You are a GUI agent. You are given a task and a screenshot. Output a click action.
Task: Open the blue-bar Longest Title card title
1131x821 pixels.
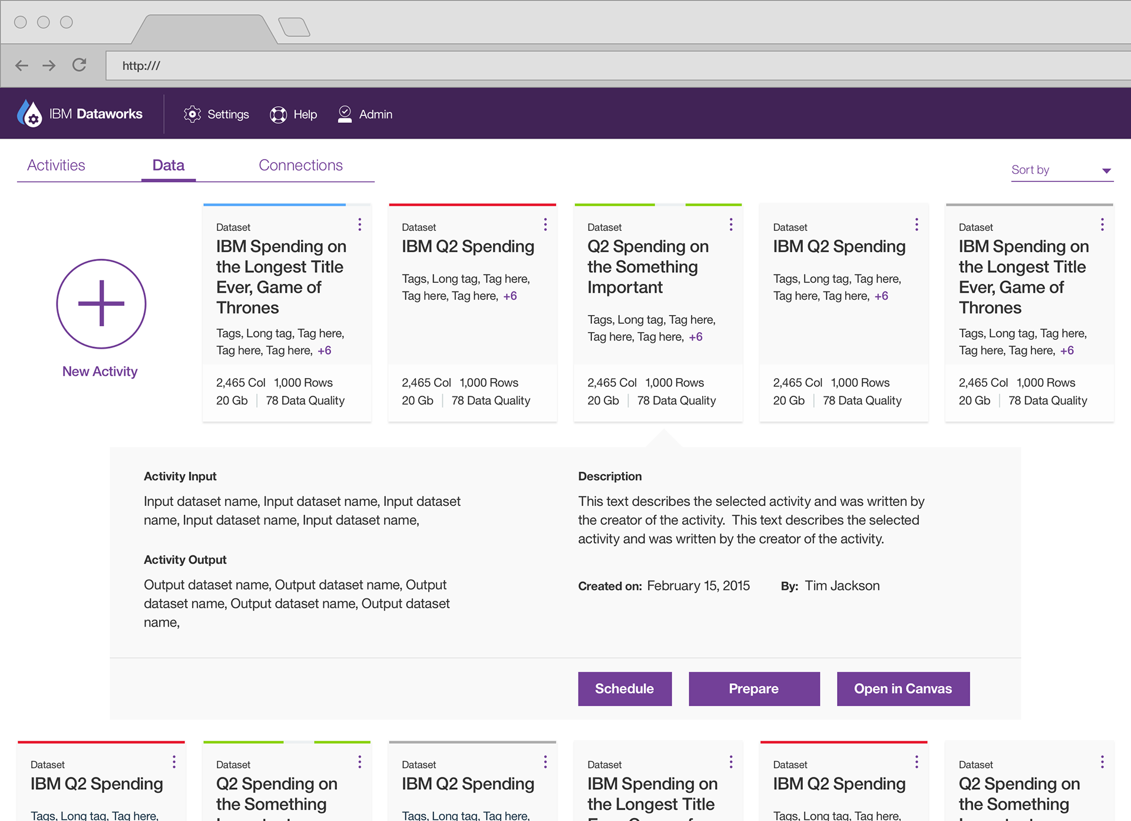click(281, 277)
